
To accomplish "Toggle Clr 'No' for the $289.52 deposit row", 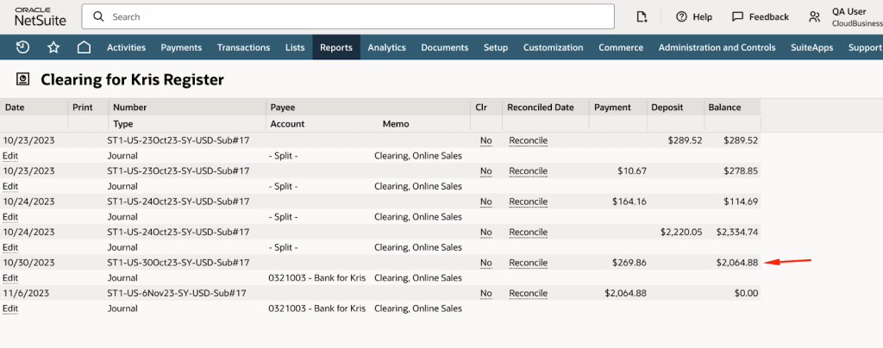I will click(485, 140).
